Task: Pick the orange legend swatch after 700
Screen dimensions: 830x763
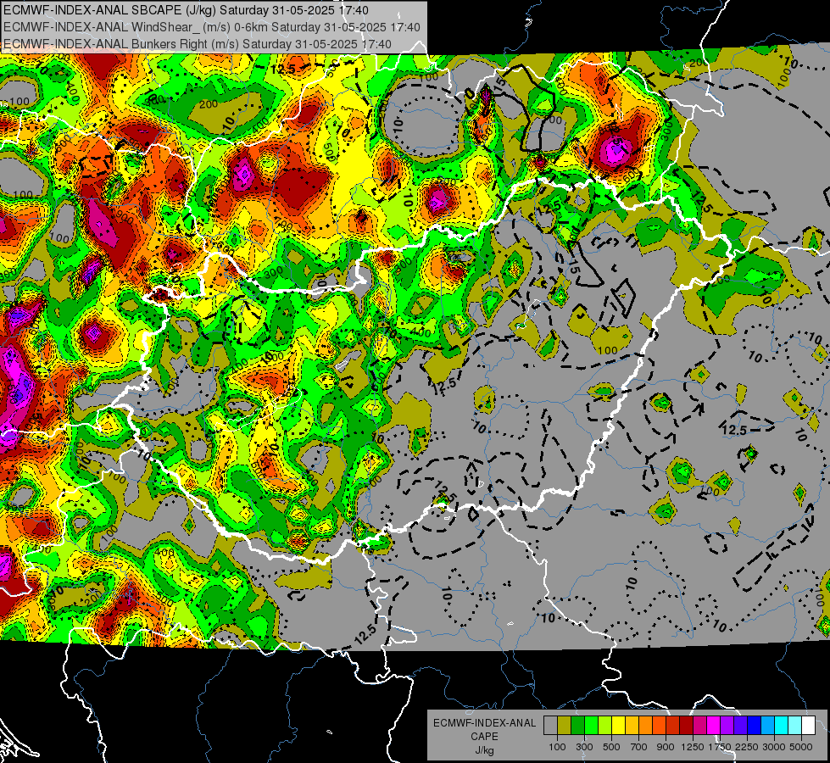Action: [645, 726]
